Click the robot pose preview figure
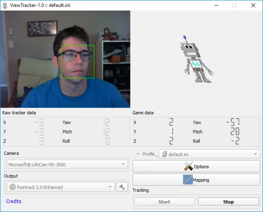 point(196,59)
